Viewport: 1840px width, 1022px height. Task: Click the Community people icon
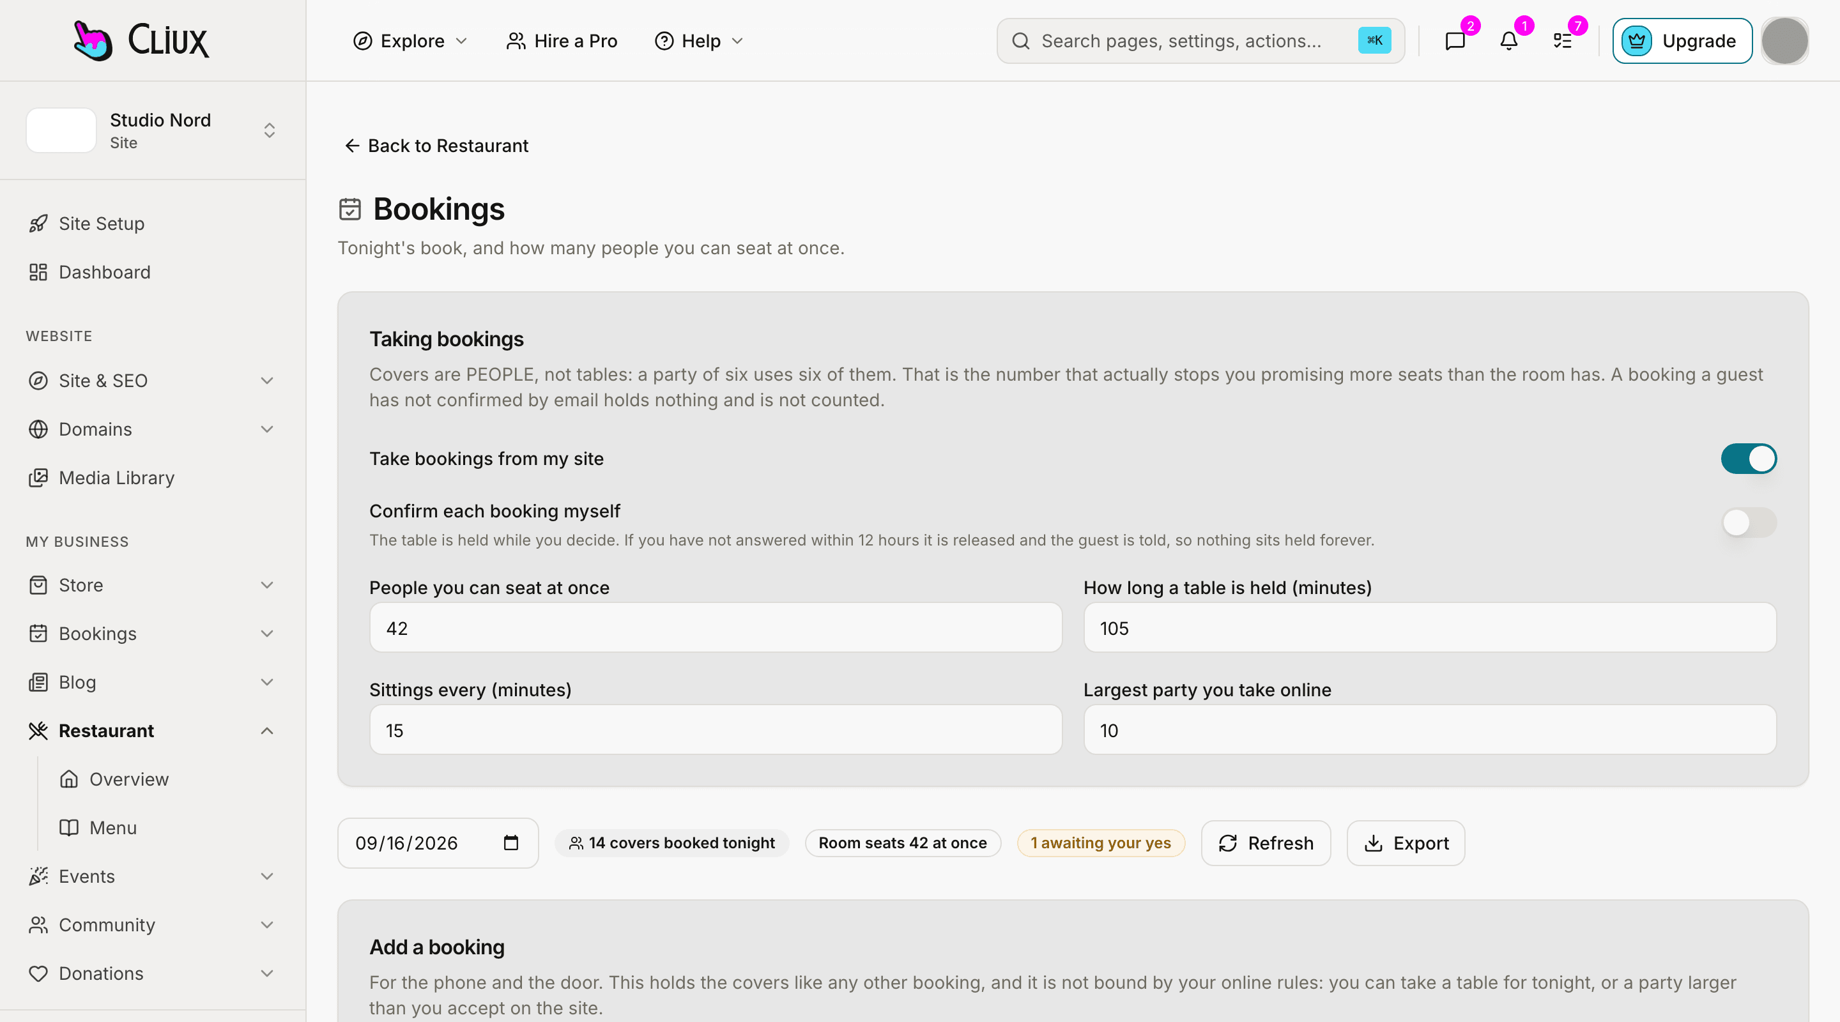[x=38, y=926]
